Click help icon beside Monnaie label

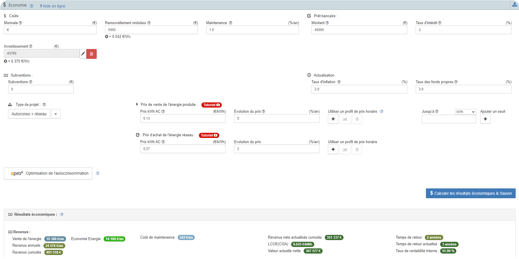point(20,23)
